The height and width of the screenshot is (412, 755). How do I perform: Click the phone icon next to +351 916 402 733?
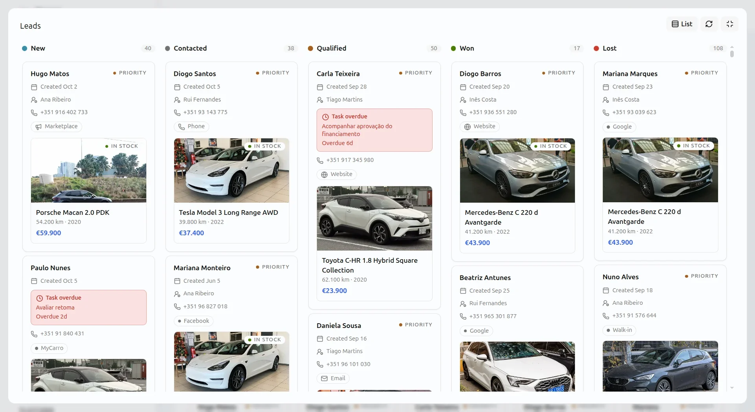(34, 112)
